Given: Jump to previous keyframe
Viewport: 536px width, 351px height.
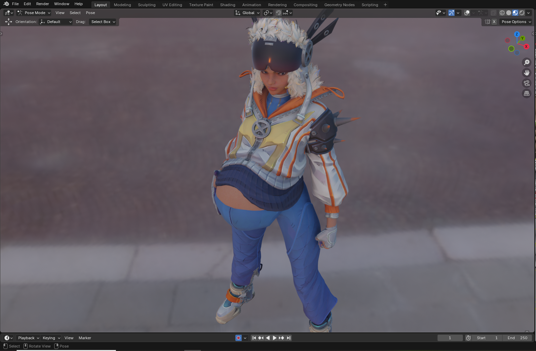Looking at the screenshot, I should click(261, 338).
